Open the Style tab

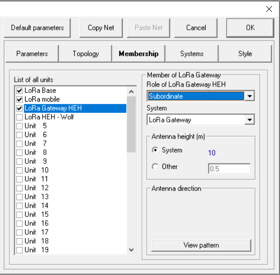coord(245,53)
